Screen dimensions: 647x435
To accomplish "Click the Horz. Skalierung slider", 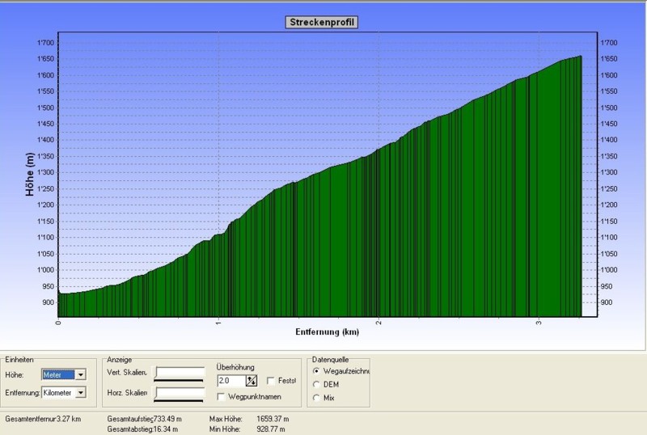I will pyautogui.click(x=180, y=394).
